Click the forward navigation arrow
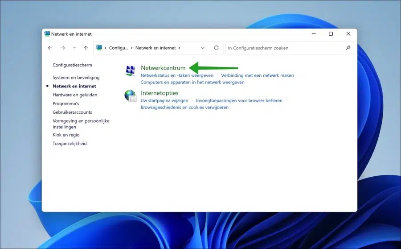Screen dimensions: 401x249 [x=63, y=48]
